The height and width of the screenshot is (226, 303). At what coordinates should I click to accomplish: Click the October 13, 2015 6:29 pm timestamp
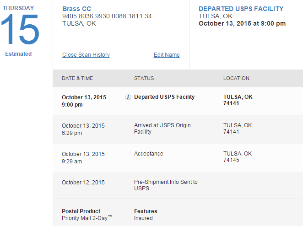pos(83,129)
